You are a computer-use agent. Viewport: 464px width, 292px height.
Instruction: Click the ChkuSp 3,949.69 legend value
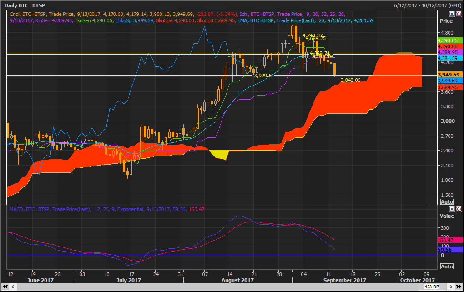pyautogui.click(x=134, y=20)
